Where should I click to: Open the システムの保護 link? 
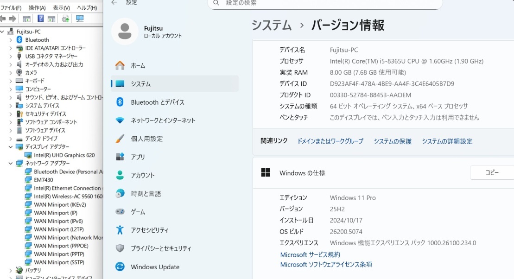coord(393,141)
